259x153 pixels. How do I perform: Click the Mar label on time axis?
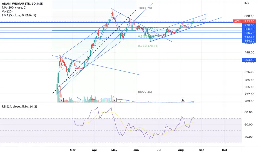tap(73, 150)
